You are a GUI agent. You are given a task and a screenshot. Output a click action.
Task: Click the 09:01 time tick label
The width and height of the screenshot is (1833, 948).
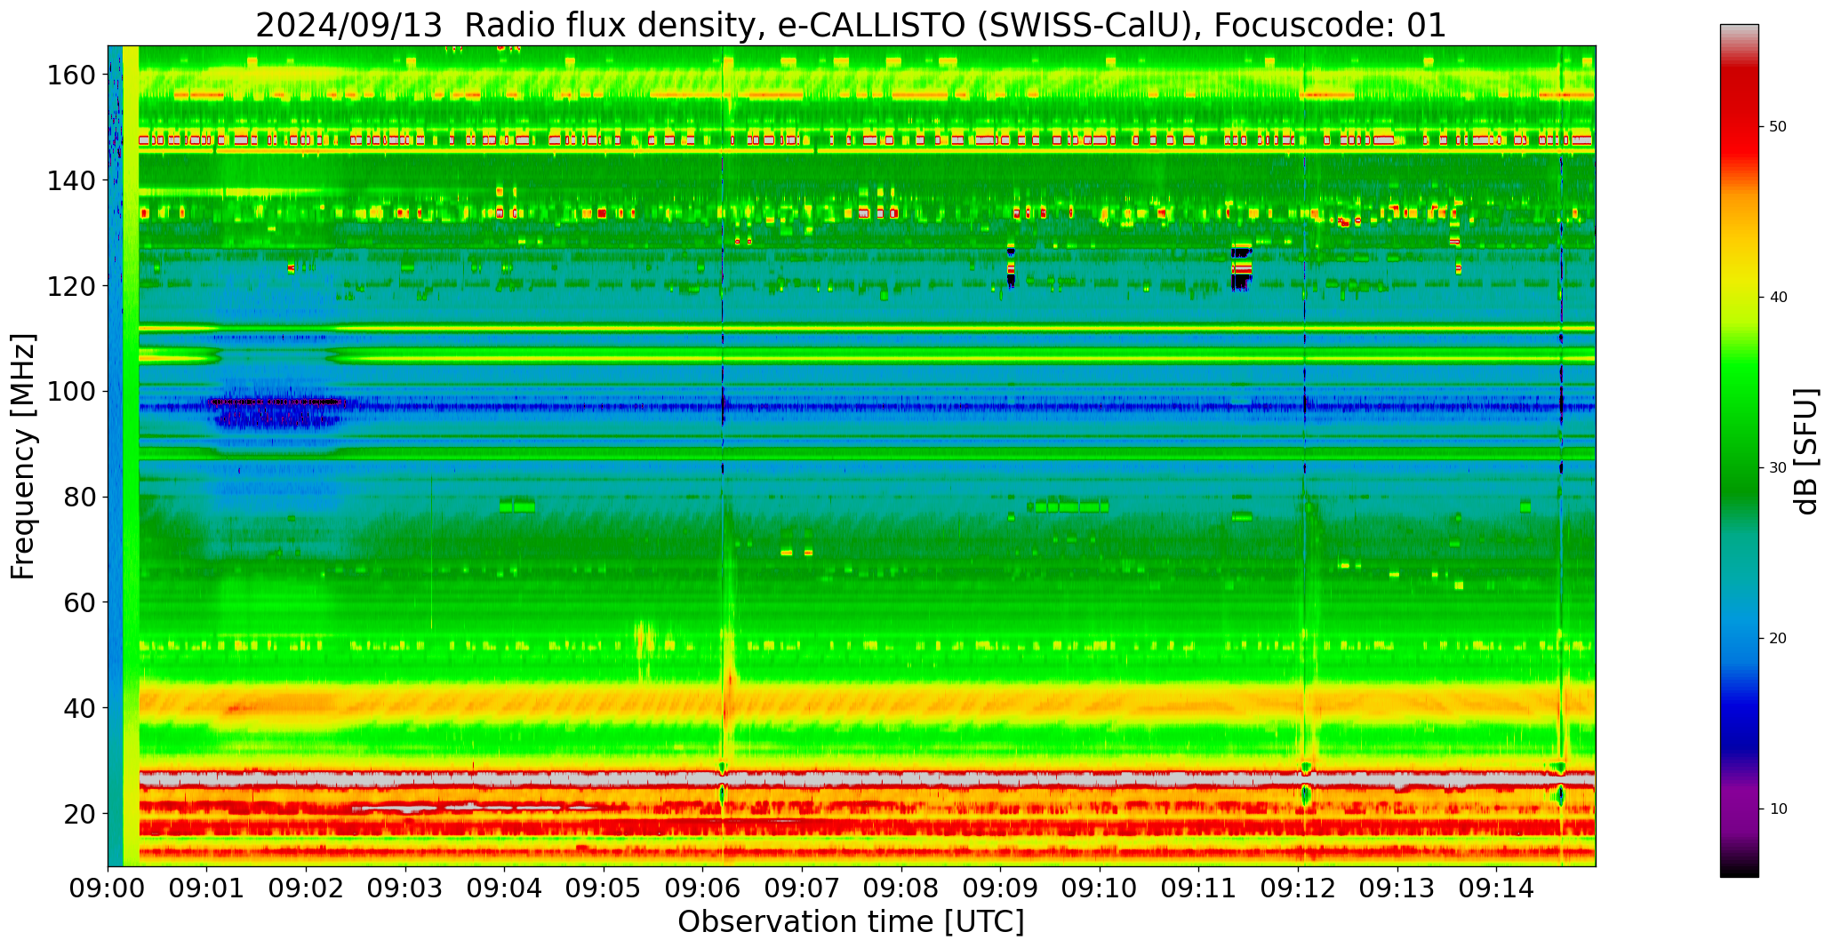(x=207, y=887)
